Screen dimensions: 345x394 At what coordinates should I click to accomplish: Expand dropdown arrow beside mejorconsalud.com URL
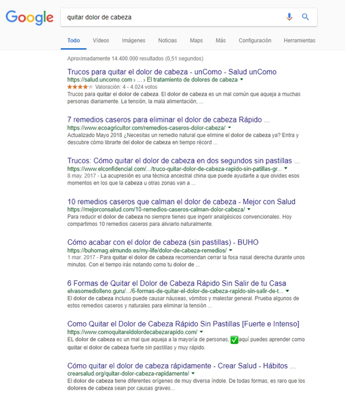click(249, 209)
